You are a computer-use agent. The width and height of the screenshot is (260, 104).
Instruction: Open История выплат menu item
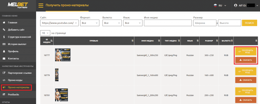(18, 44)
